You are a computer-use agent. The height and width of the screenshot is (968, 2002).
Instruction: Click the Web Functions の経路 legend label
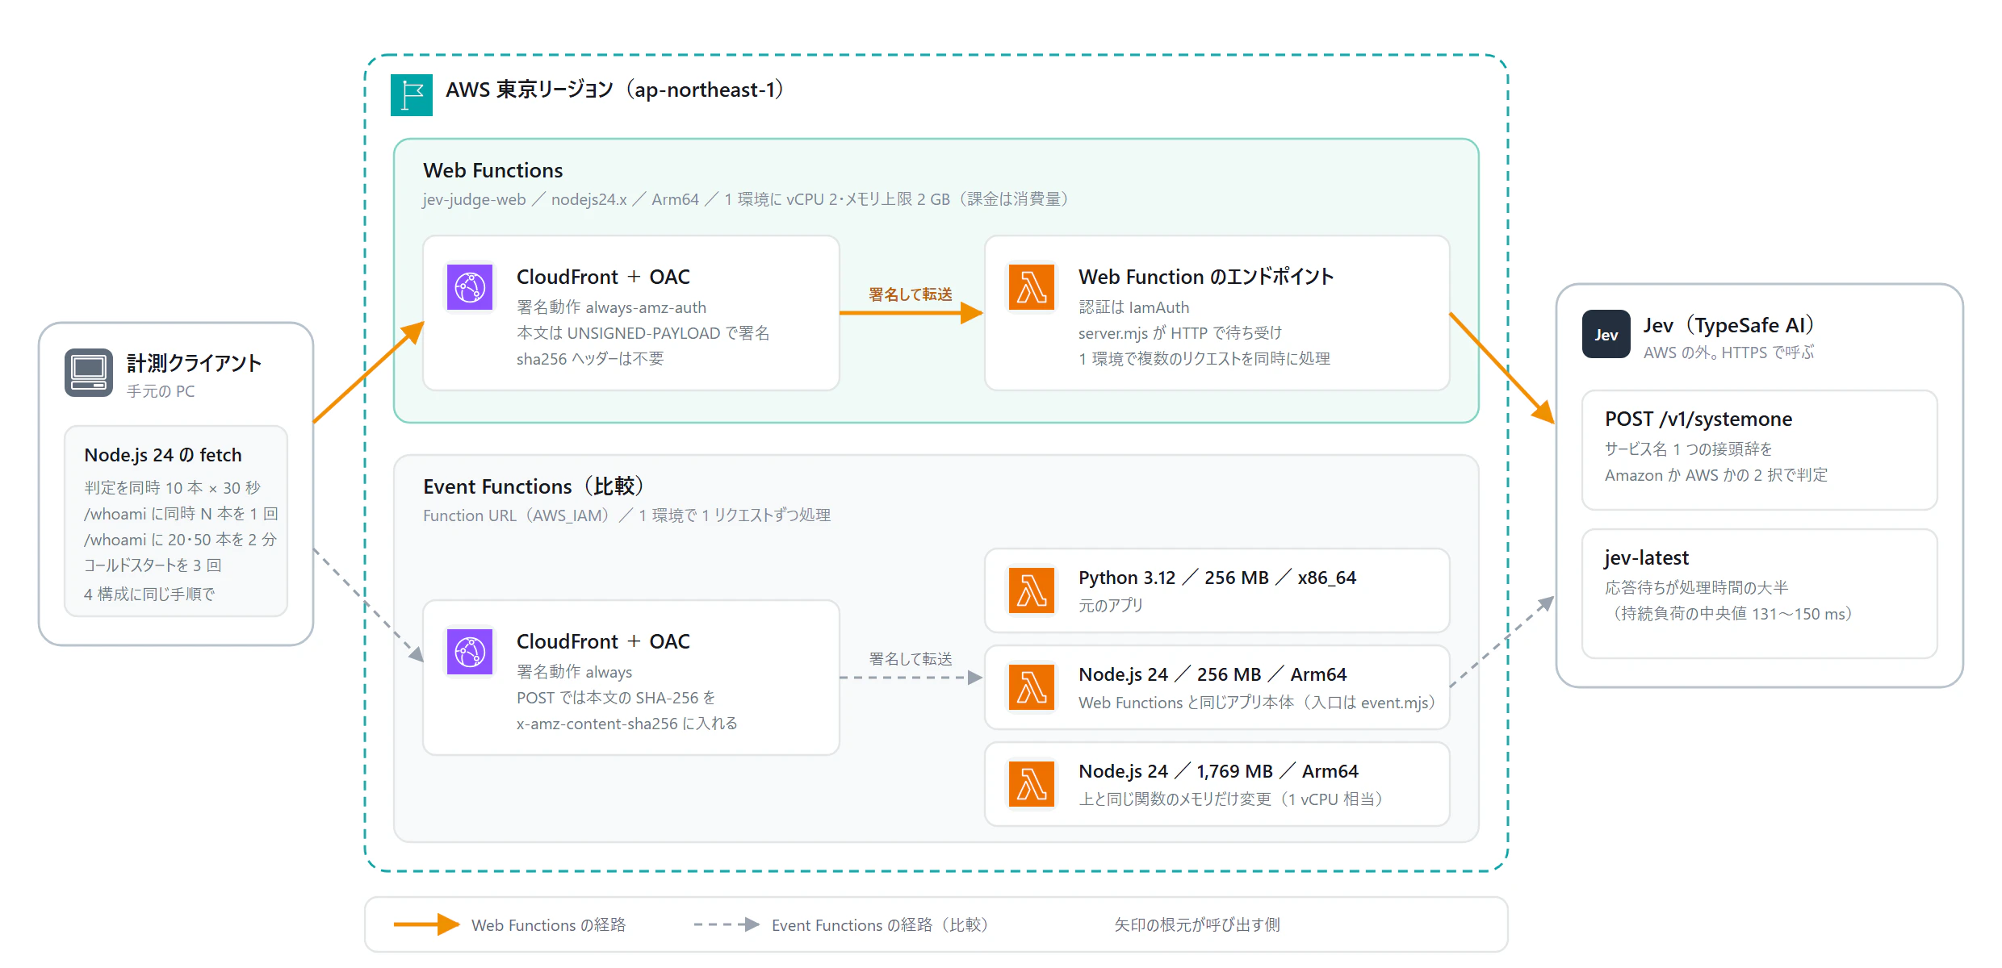[x=548, y=925]
